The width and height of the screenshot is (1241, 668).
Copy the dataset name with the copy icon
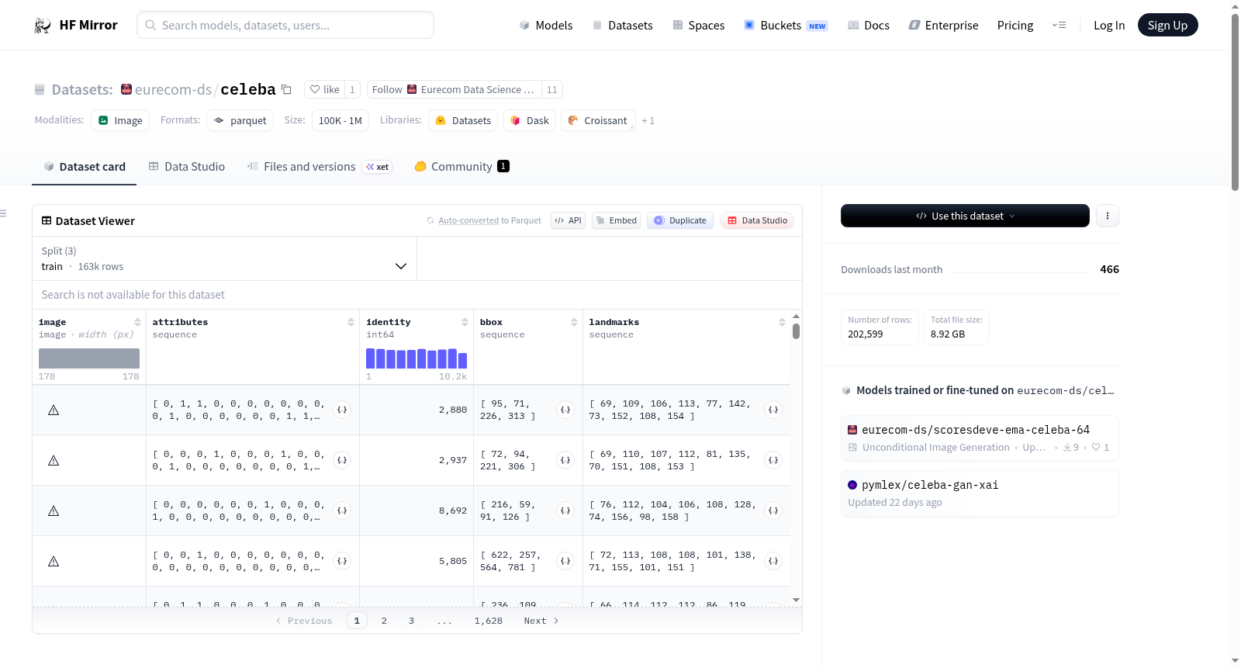[286, 89]
